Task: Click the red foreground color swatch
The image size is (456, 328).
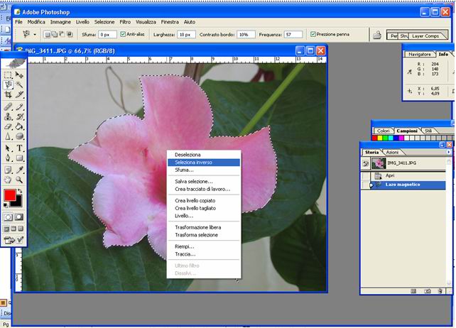Action: [10, 195]
